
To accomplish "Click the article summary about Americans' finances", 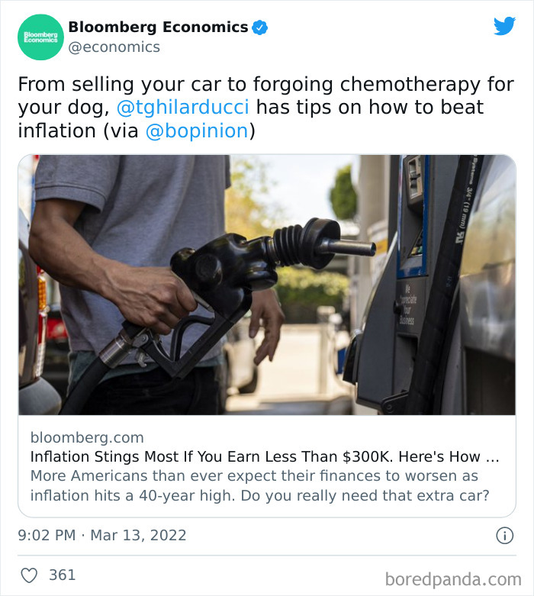I will (x=259, y=485).
